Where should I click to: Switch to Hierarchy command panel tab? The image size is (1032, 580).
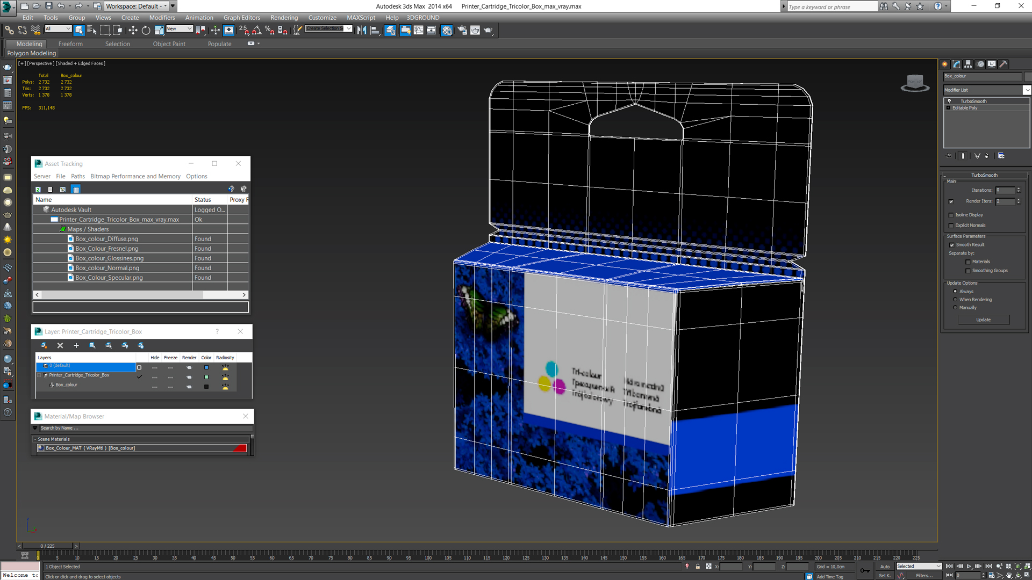pos(968,64)
